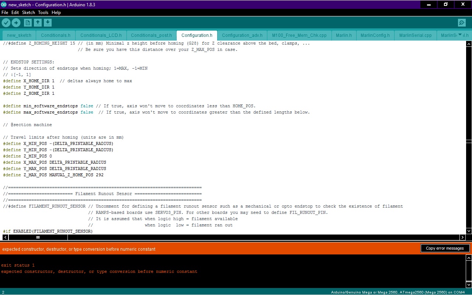Click the Upload sketch arrow icon
The height and width of the screenshot is (295, 472).
(x=16, y=22)
